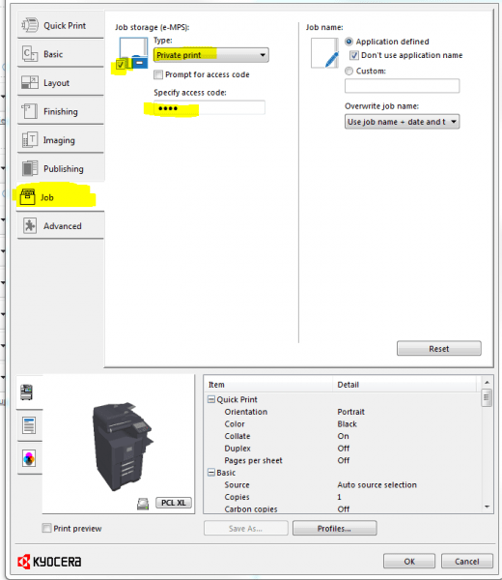The height and width of the screenshot is (580, 502).
Task: Toggle the Job storage (e-MPS) checkbox
Action: 121,65
